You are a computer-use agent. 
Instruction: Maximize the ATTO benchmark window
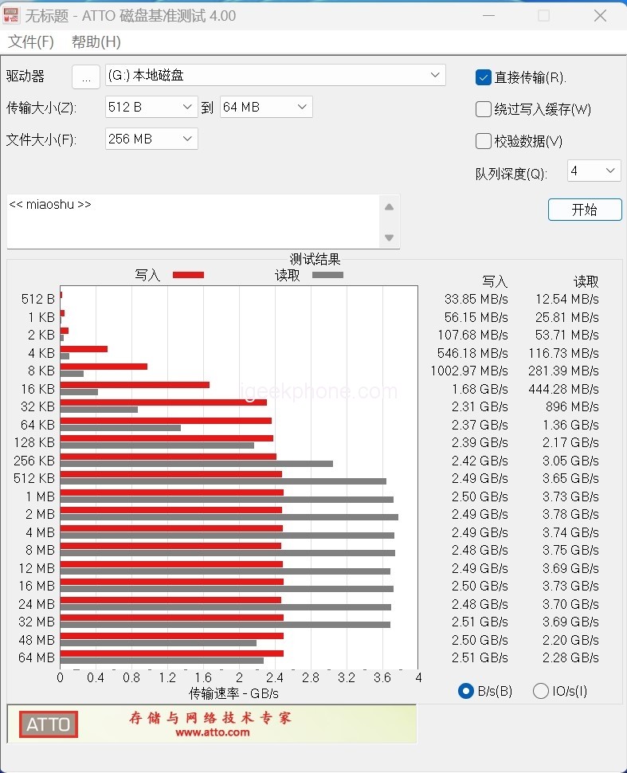543,15
